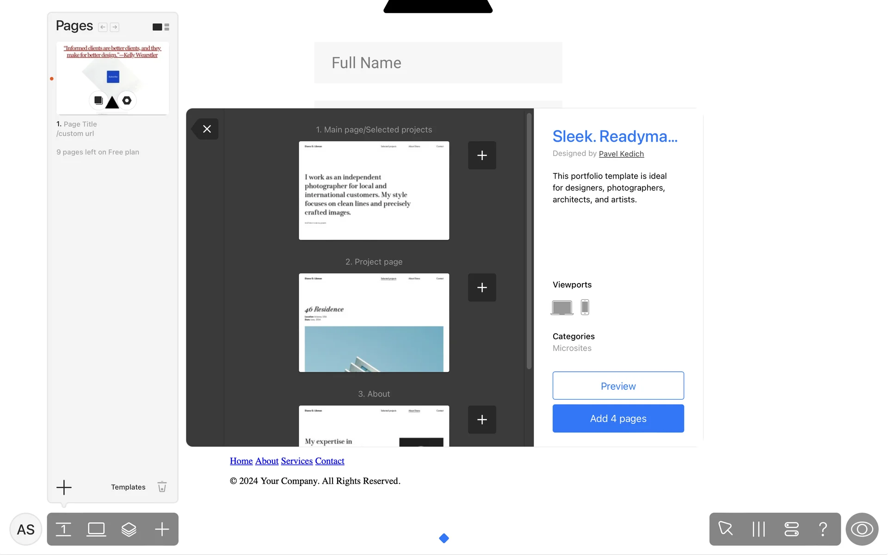Image resolution: width=888 pixels, height=555 pixels.
Task: Open the viewport laptop tool
Action: click(96, 529)
